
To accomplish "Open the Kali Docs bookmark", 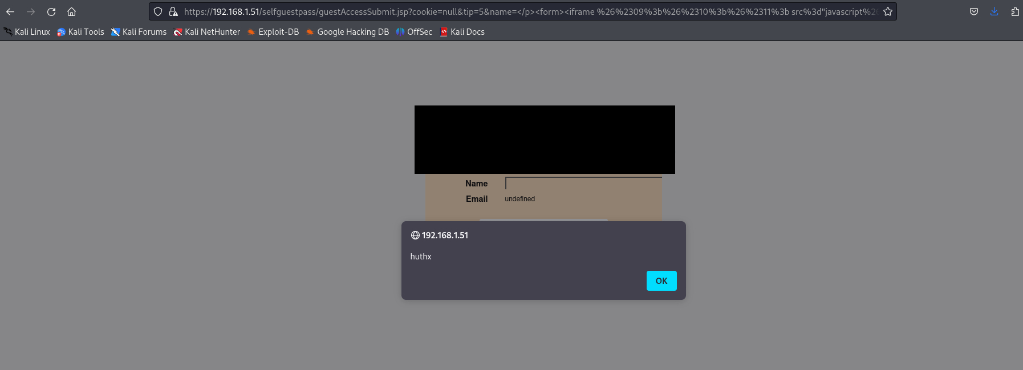I will 462,32.
